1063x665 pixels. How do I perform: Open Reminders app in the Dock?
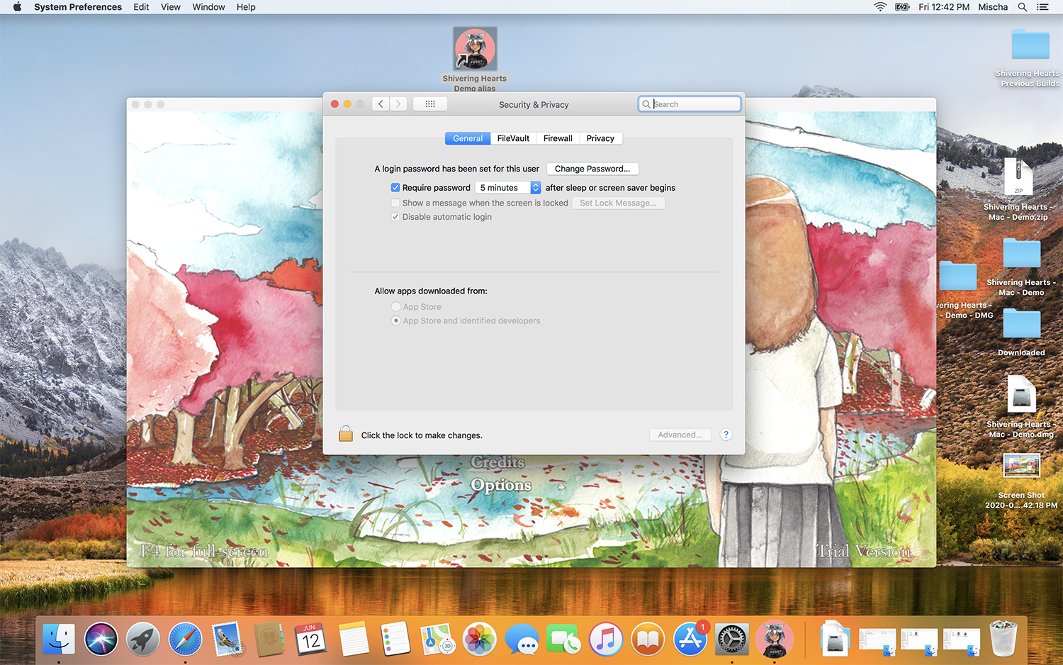click(395, 639)
